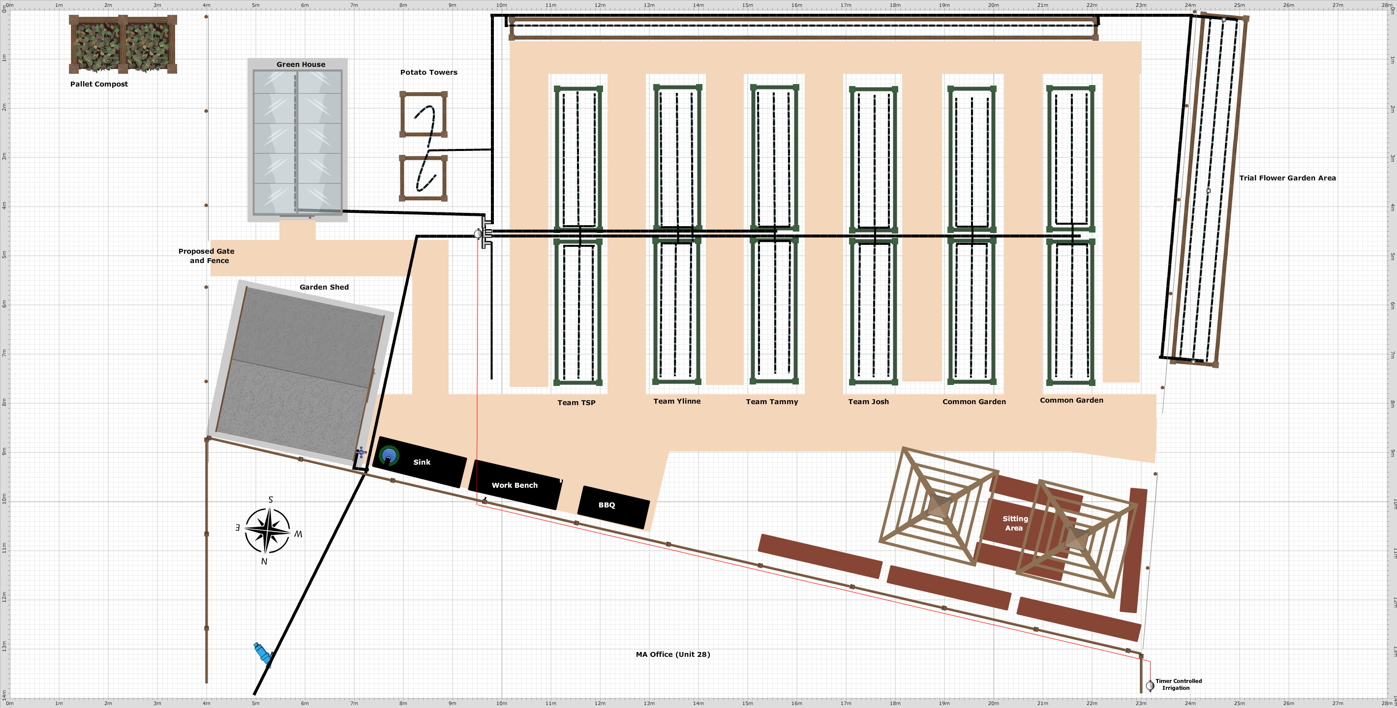Click the Sitting Area label
This screenshot has height=708, width=1397.
(1015, 523)
